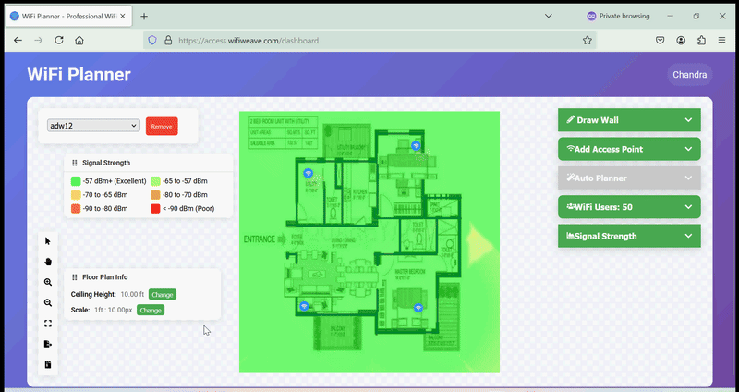Click the bottom document report icon

pos(48,364)
